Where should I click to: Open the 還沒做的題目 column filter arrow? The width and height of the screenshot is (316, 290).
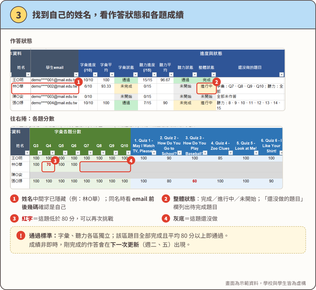(x=282, y=75)
